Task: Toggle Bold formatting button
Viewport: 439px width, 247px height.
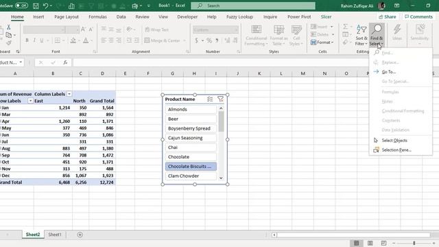Action: (27, 40)
